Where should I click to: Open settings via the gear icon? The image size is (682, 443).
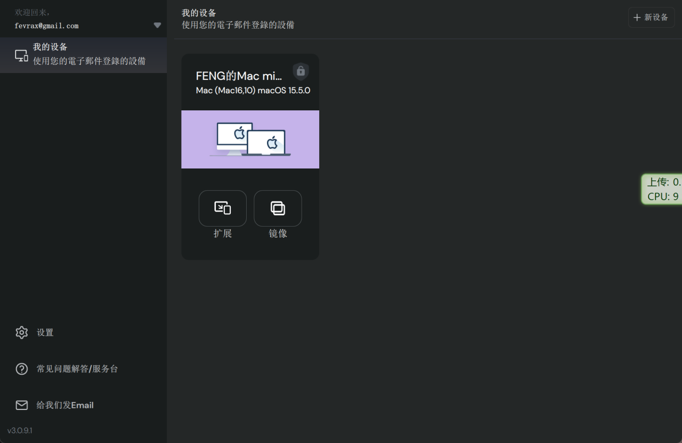coord(21,333)
